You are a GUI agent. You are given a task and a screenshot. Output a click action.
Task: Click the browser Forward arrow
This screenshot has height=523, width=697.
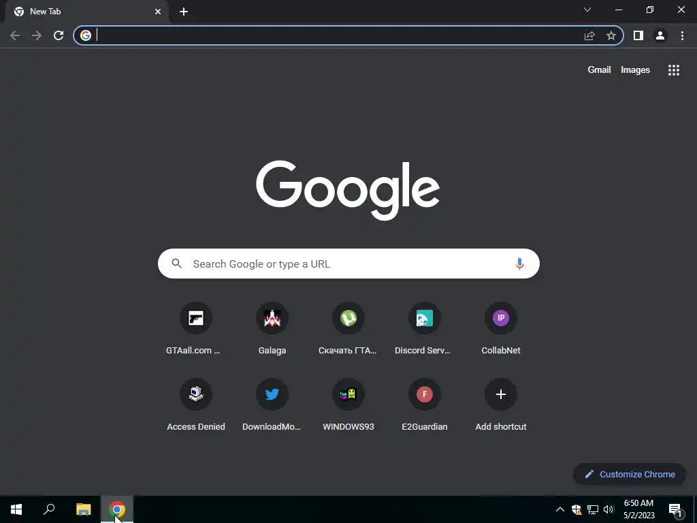37,35
